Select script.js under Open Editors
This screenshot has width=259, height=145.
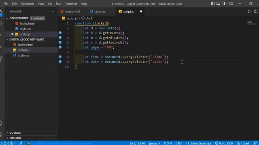coord(32,34)
